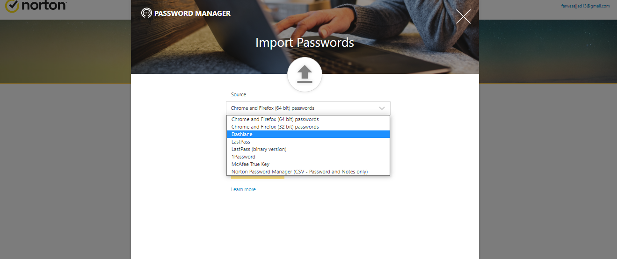Select Norton Password Manager CSV option
Screen dimensions: 617x259
coord(308,172)
